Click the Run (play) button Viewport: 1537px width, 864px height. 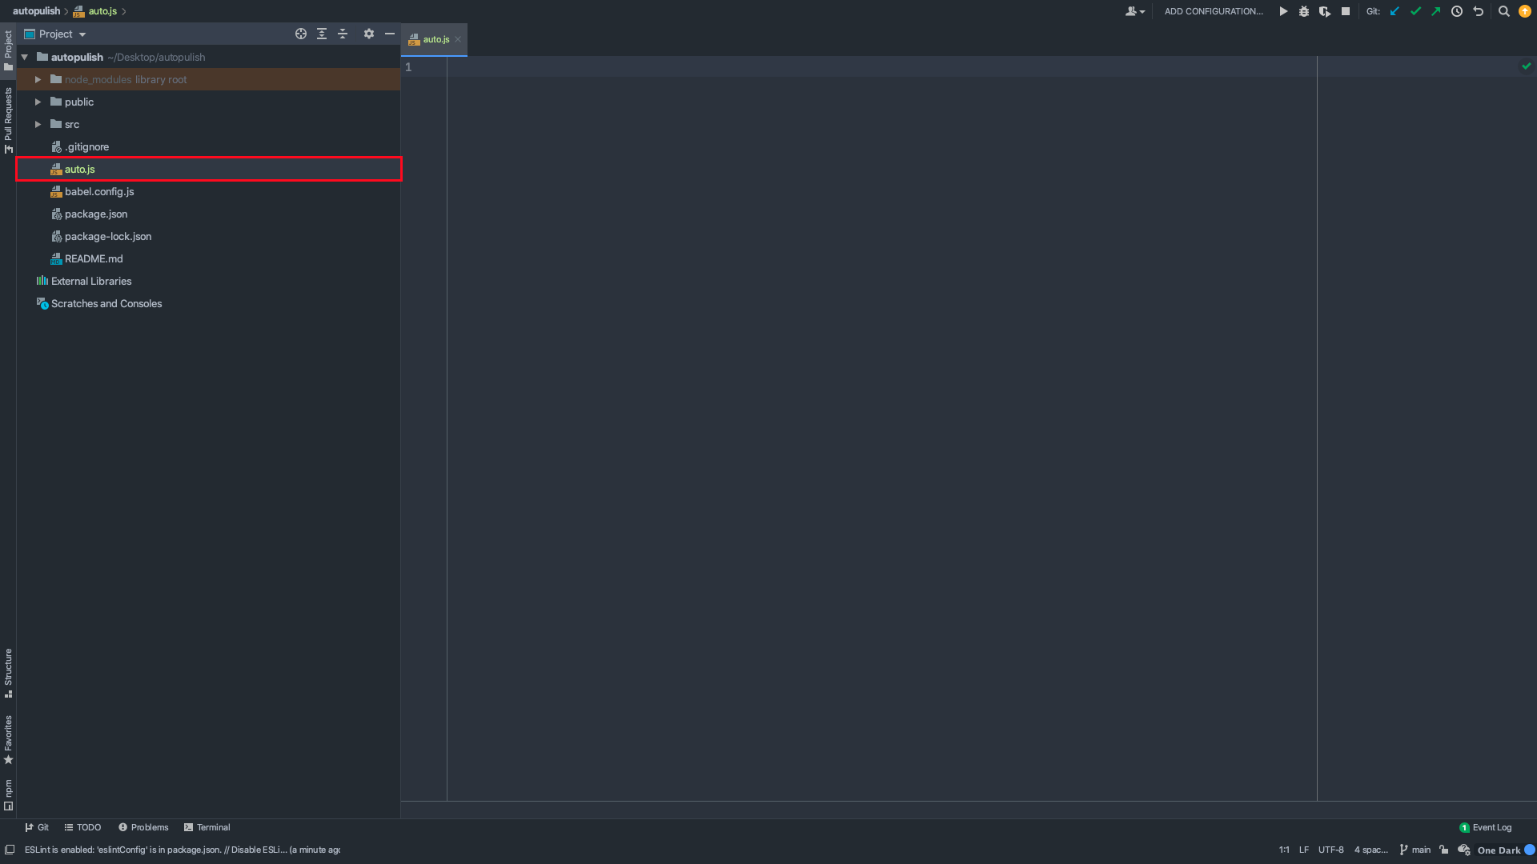coord(1283,11)
